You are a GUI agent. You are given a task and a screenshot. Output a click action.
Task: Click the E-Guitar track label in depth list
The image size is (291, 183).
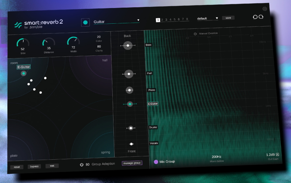coord(153,104)
